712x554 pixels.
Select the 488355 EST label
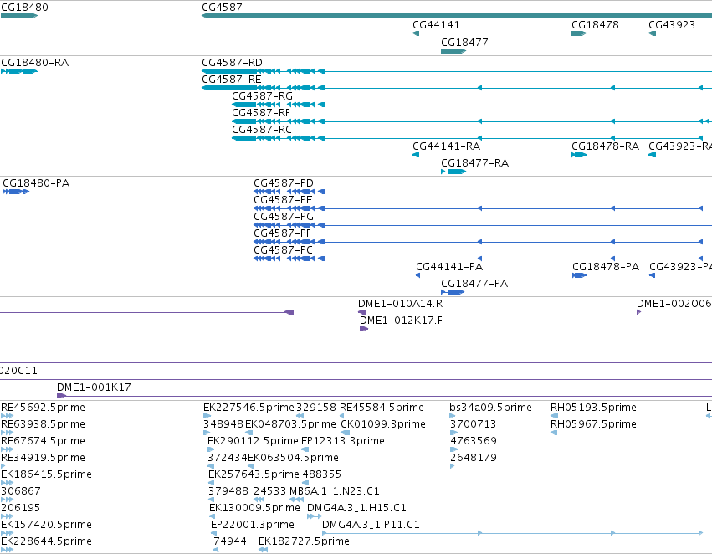tap(322, 474)
